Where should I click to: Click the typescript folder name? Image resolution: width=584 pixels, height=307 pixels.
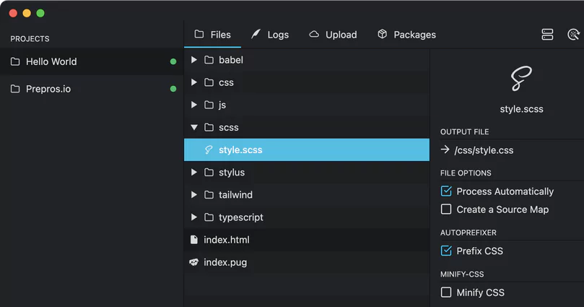tap(241, 217)
